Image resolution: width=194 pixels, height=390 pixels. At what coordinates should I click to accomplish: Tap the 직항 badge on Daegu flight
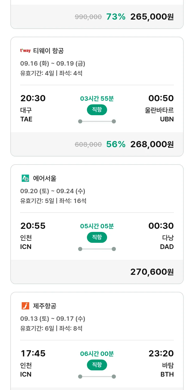click(97, 110)
